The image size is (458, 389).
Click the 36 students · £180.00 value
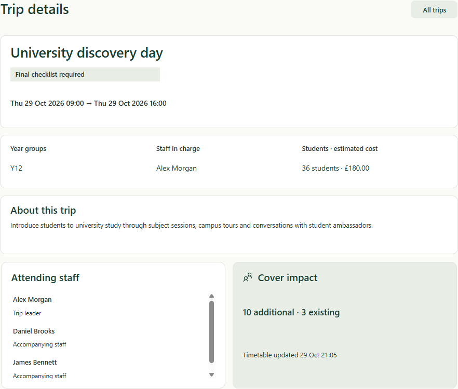point(335,169)
